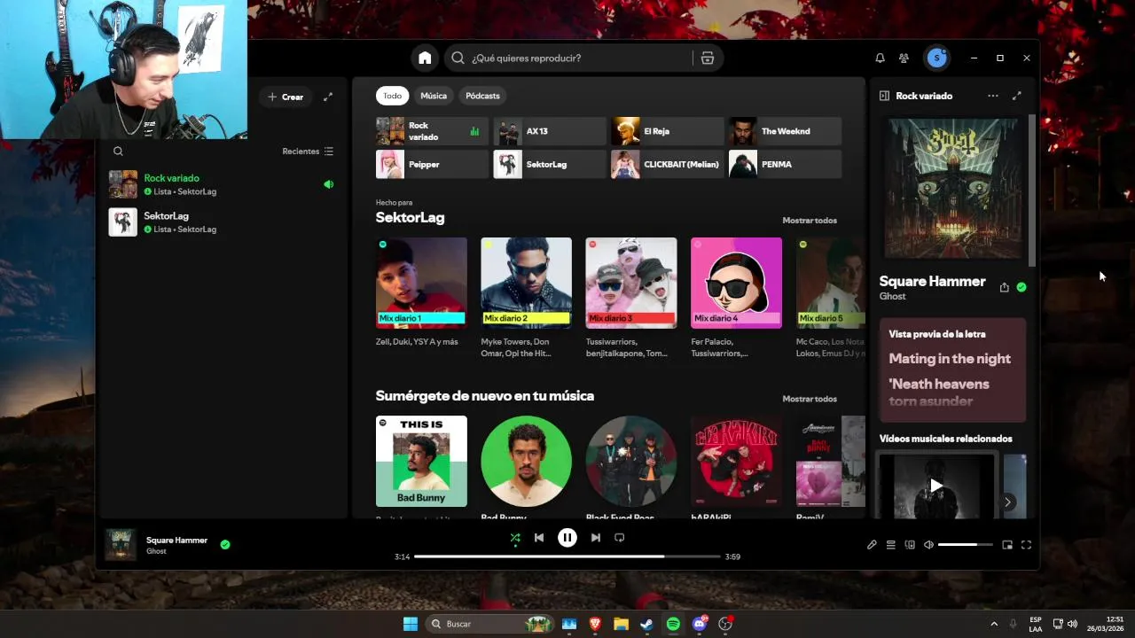This screenshot has height=638, width=1135.
Task: Select the Pódcasts filter chip
Action: 482,96
